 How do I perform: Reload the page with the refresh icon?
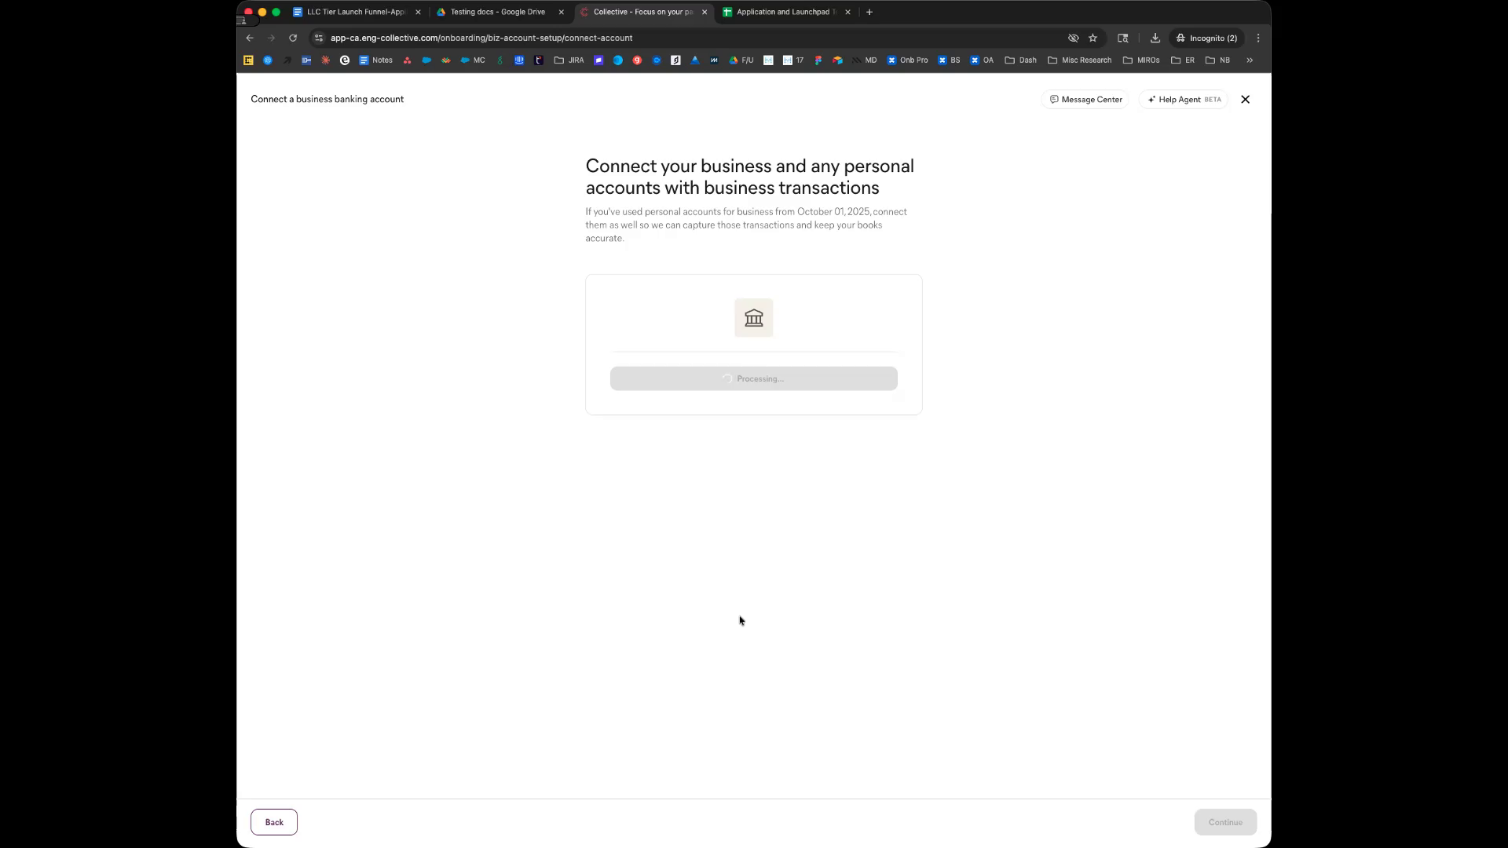pyautogui.click(x=293, y=38)
